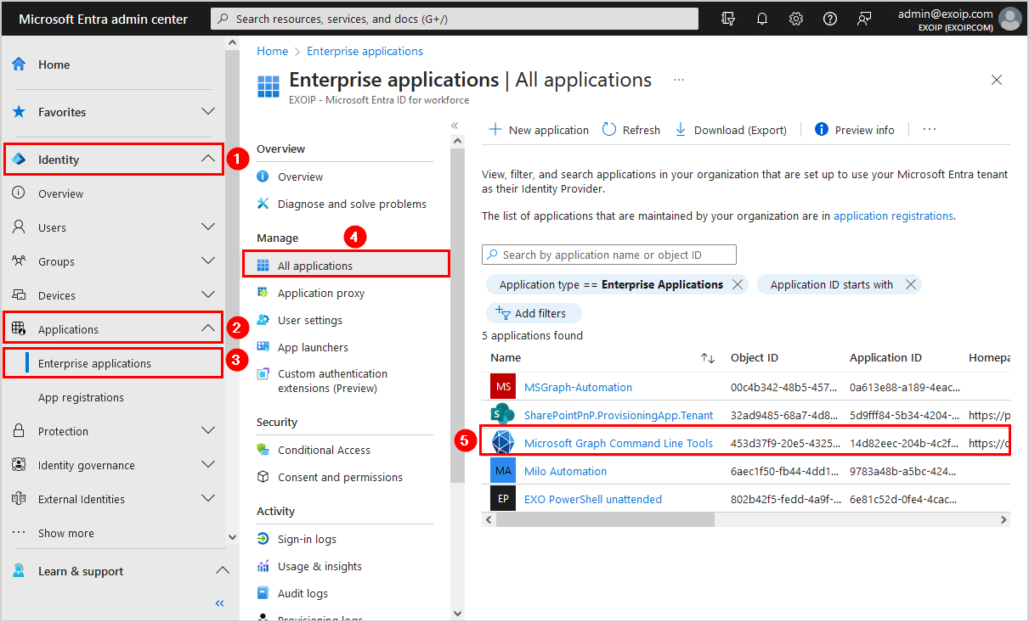Collapse the Identity section
The image size is (1029, 622).
click(207, 160)
